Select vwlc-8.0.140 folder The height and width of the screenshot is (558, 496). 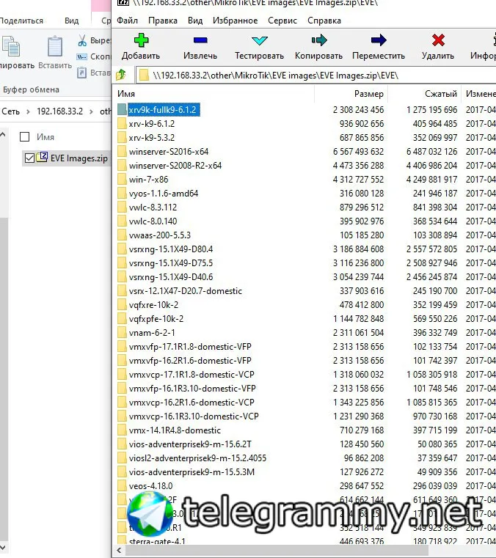tap(153, 221)
